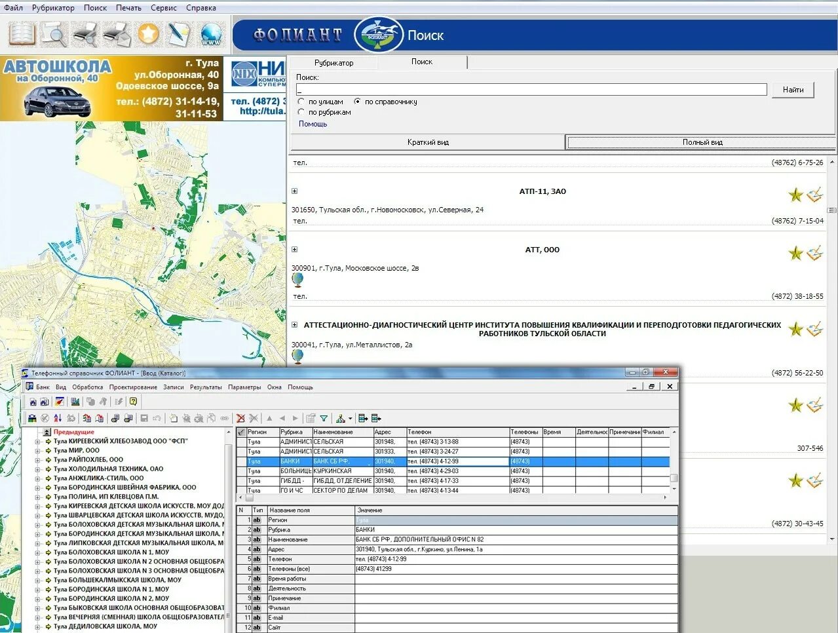The width and height of the screenshot is (838, 633).
Task: Open print preview printer-with-magnifier icon
Action: 85,34
